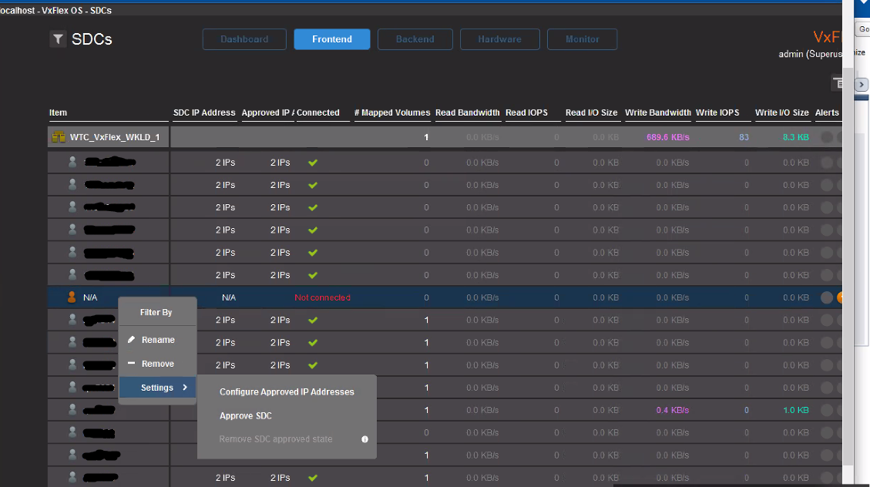Click the pencil icon next to Rename

click(x=131, y=340)
